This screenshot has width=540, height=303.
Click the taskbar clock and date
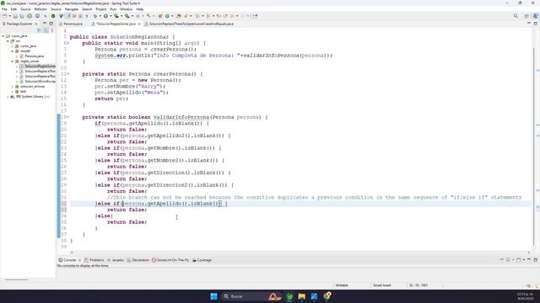525,296
